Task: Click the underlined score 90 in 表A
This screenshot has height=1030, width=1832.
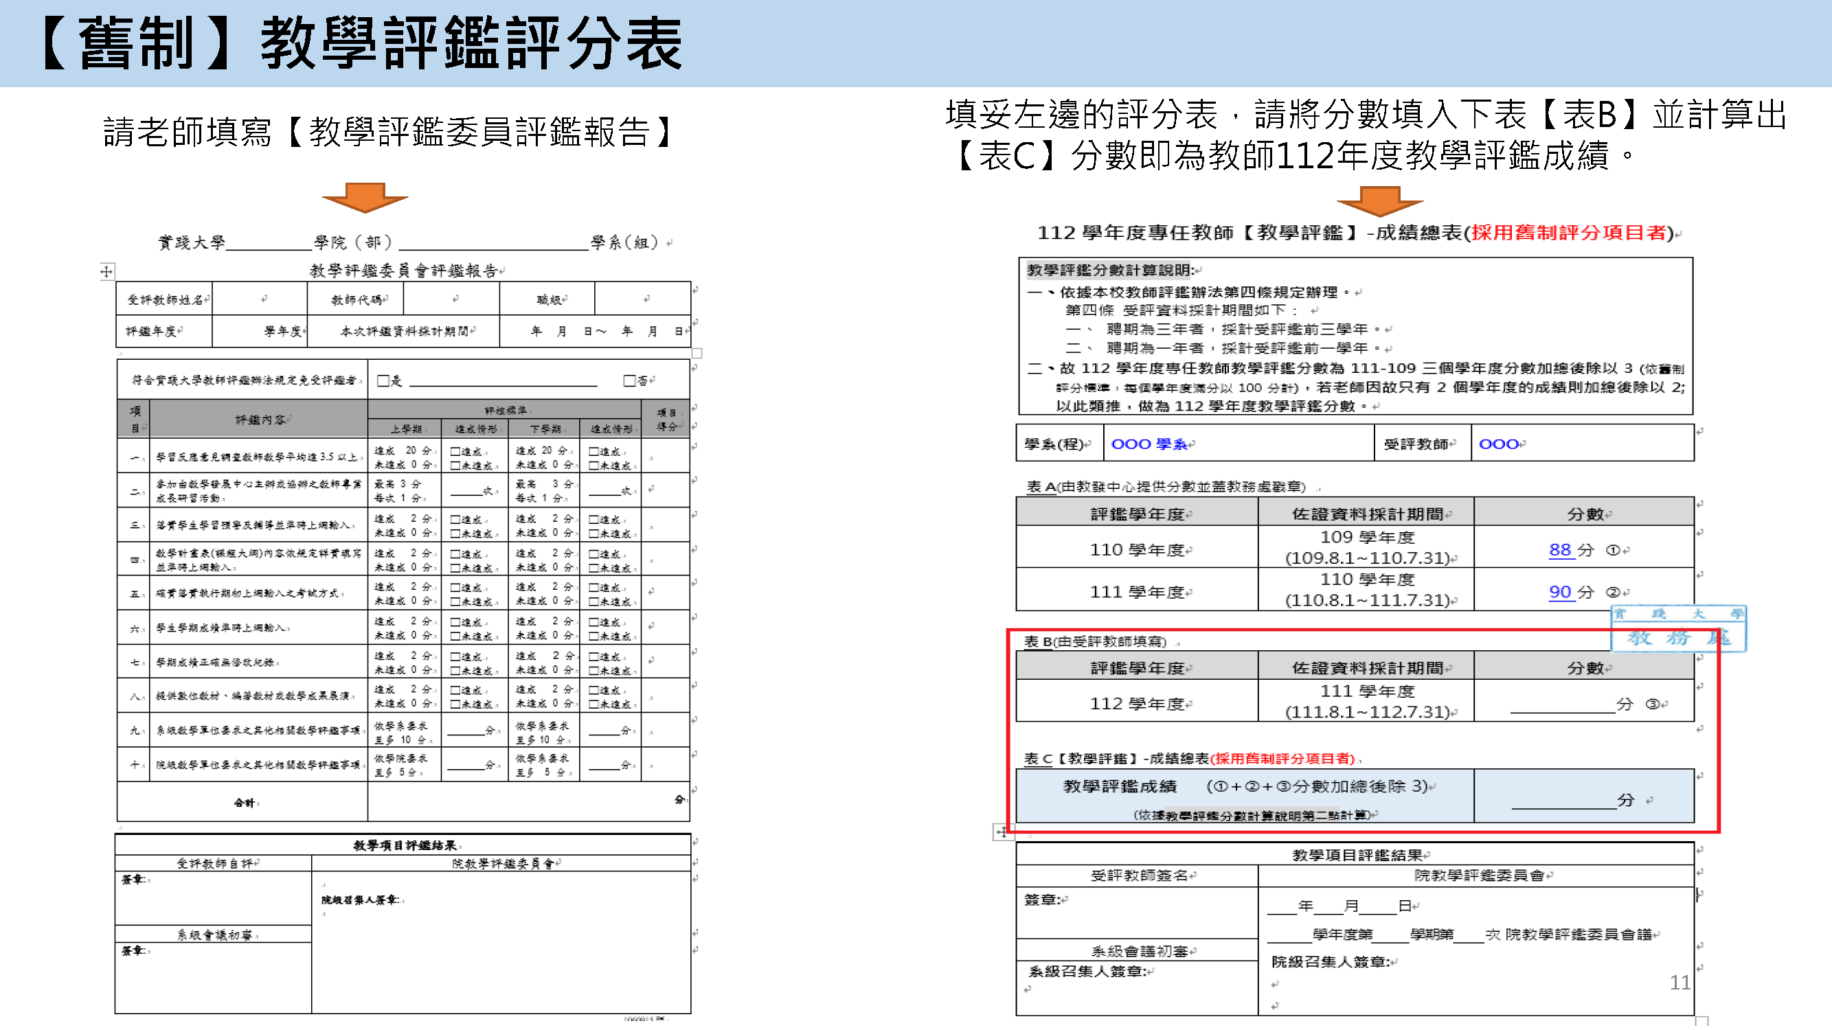Action: pos(1562,592)
